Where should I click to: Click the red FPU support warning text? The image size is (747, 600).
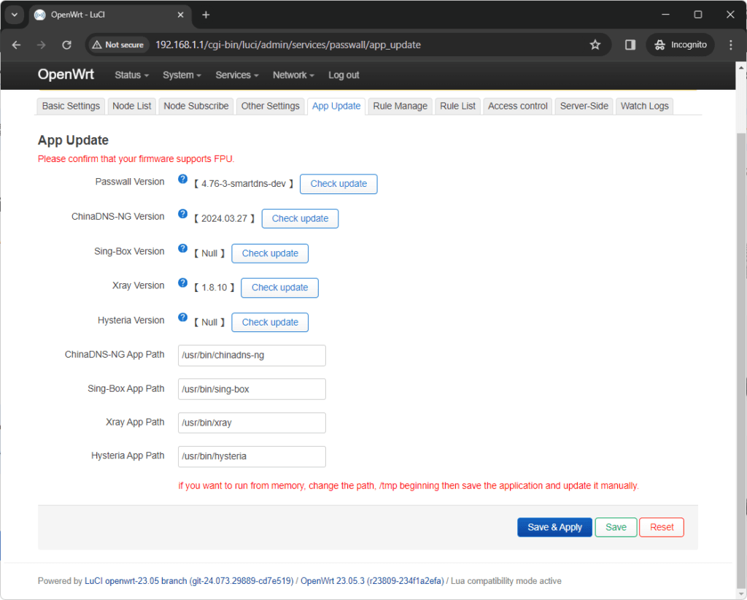click(x=136, y=159)
